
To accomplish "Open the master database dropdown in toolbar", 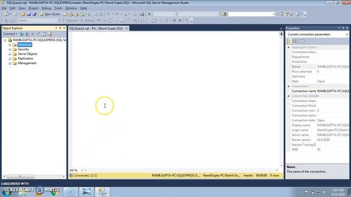I will [x=56, y=21].
